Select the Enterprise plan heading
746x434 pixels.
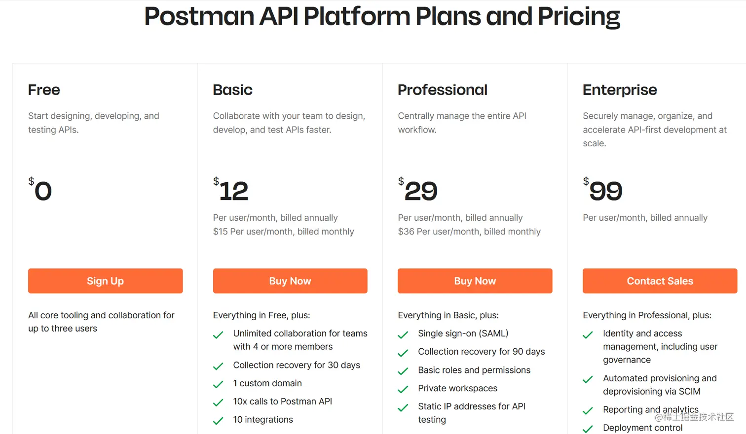tap(620, 90)
